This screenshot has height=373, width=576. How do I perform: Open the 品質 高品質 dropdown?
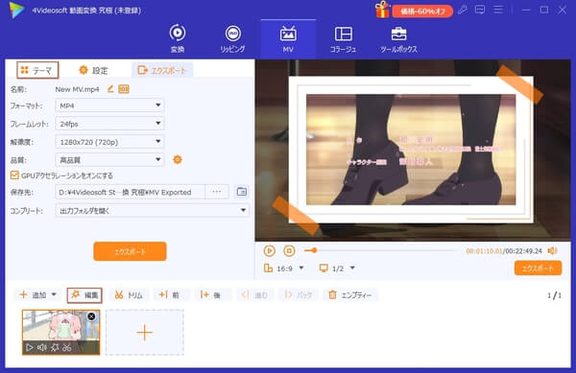109,159
